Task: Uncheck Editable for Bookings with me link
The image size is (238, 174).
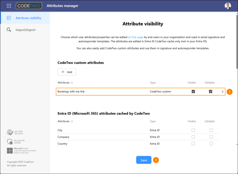Action: [210, 91]
